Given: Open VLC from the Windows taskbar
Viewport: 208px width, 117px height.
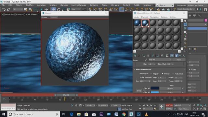Looking at the screenshot, I should click(146, 114).
